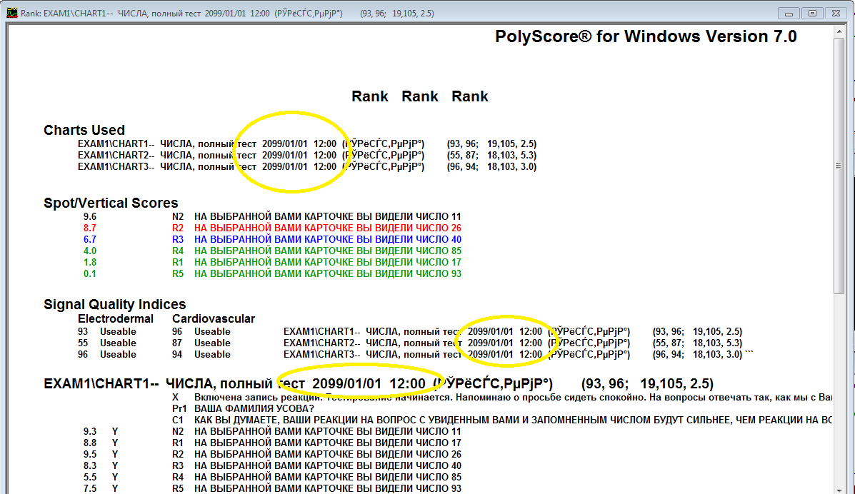
Task: Click the X row 'Включена запись реакции'
Action: (x=501, y=398)
